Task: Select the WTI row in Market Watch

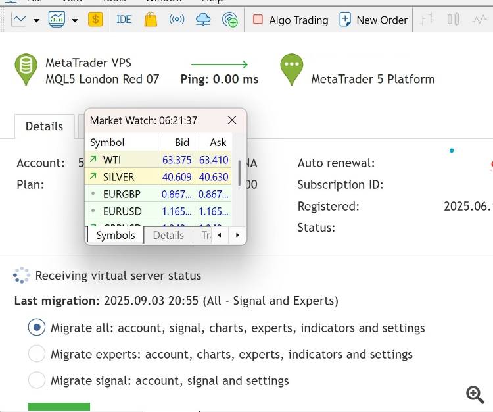Action: [x=158, y=160]
